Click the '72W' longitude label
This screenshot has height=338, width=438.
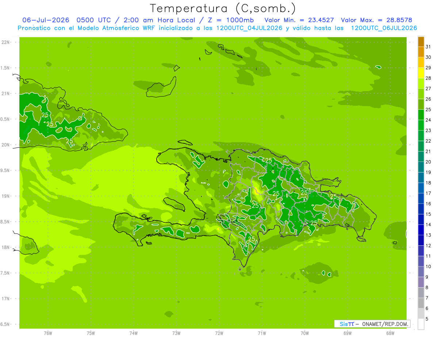pyautogui.click(x=219, y=333)
